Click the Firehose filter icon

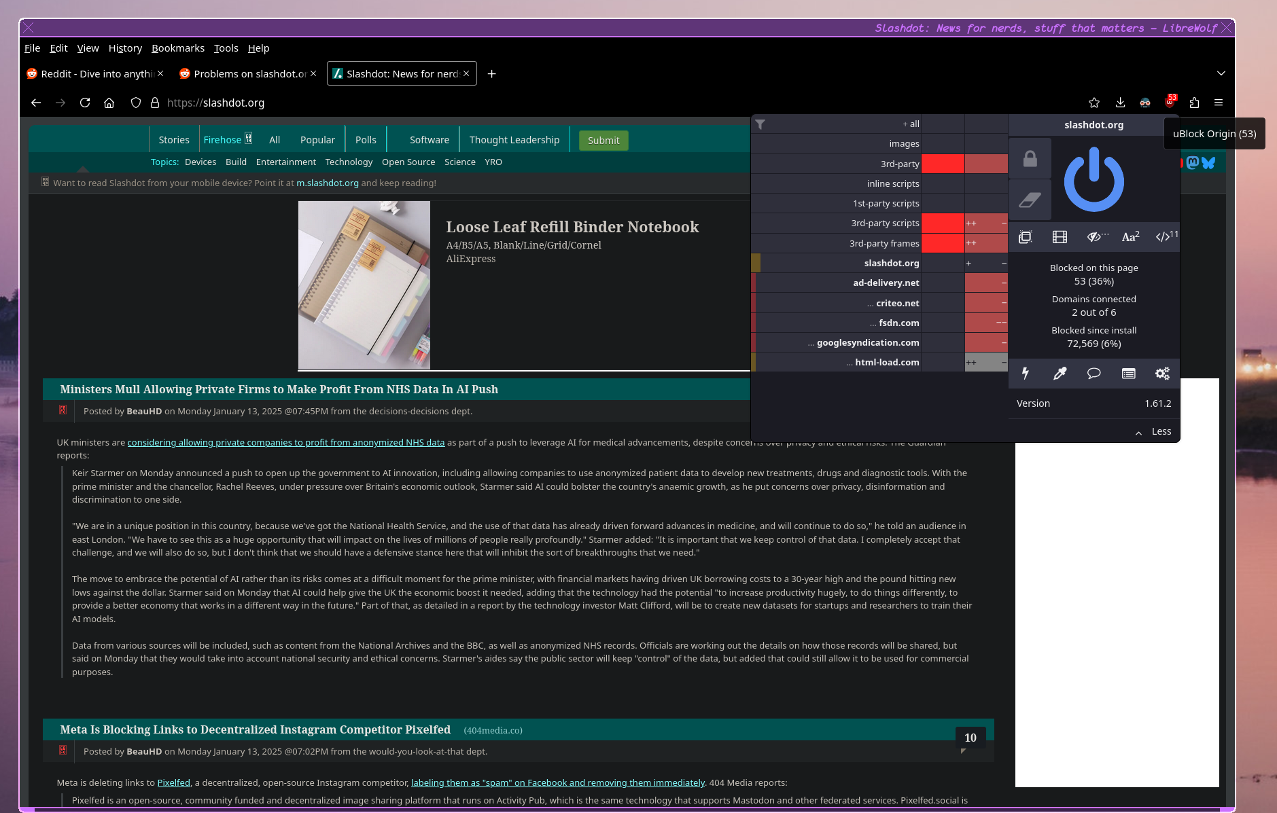249,138
